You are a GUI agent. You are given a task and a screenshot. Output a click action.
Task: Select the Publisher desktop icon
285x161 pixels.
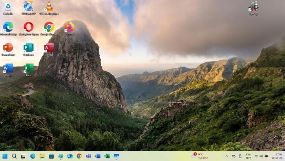coord(28,48)
